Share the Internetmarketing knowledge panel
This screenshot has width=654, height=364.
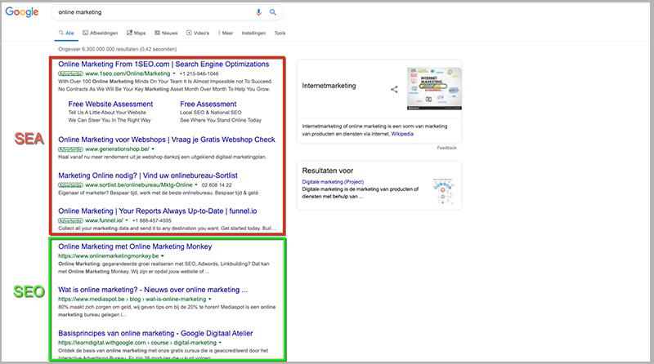(x=394, y=89)
